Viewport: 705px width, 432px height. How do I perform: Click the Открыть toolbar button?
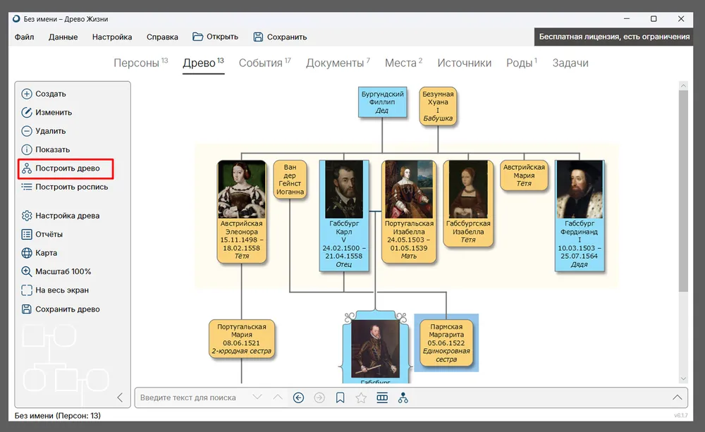coord(216,37)
